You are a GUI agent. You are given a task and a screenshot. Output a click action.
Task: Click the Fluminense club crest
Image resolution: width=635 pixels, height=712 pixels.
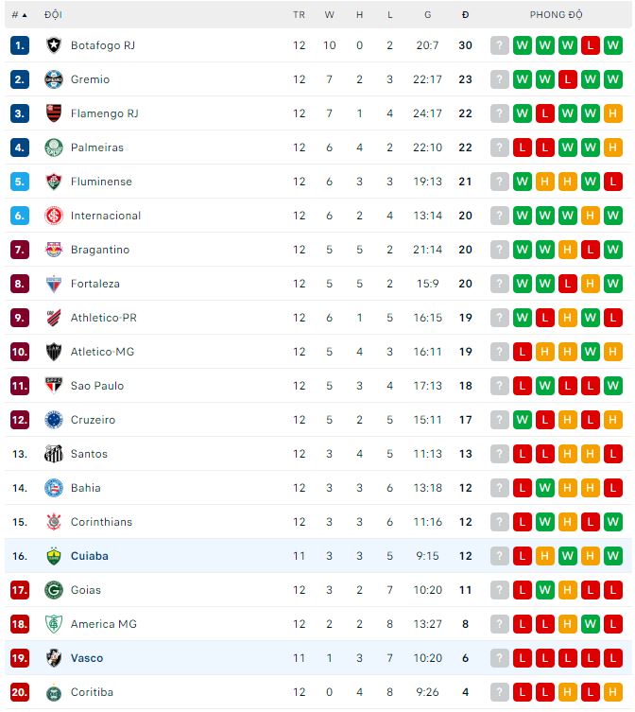(x=54, y=182)
